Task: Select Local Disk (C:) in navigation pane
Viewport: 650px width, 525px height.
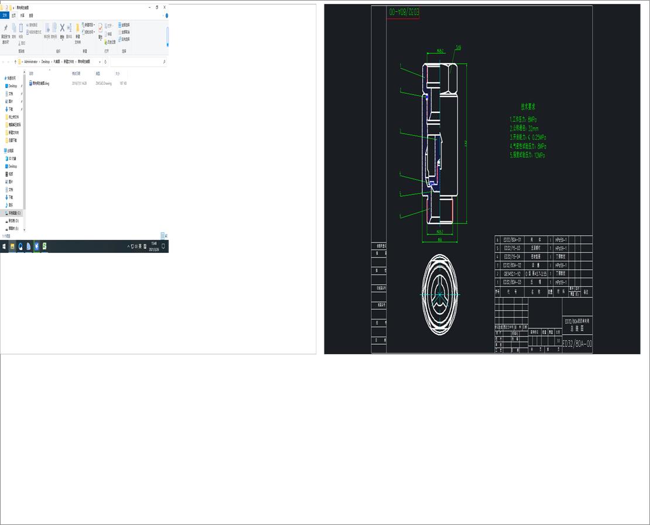Action: [x=14, y=213]
